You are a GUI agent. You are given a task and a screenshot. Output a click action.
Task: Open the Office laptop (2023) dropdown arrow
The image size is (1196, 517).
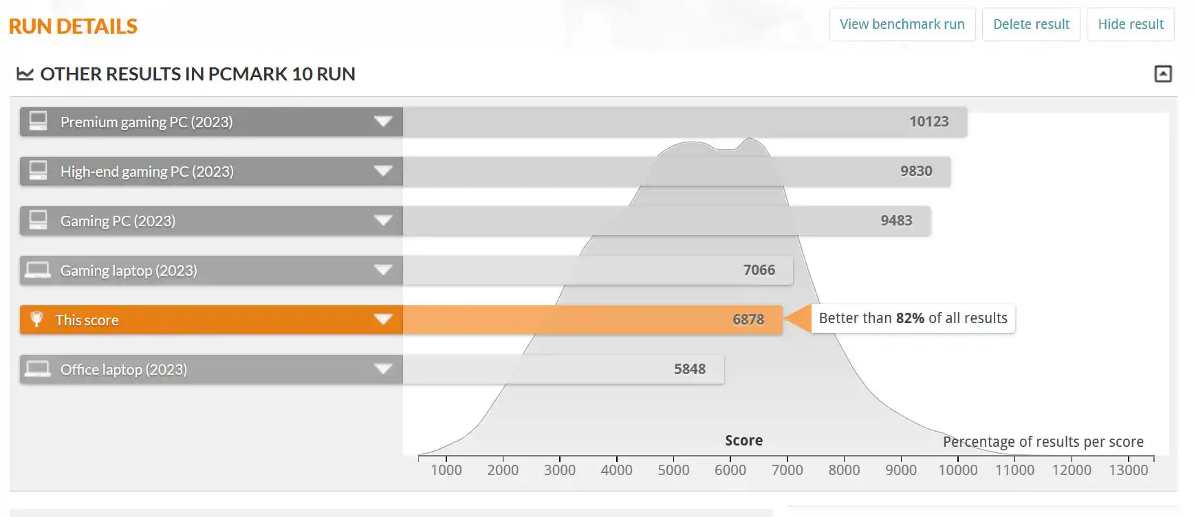383,369
